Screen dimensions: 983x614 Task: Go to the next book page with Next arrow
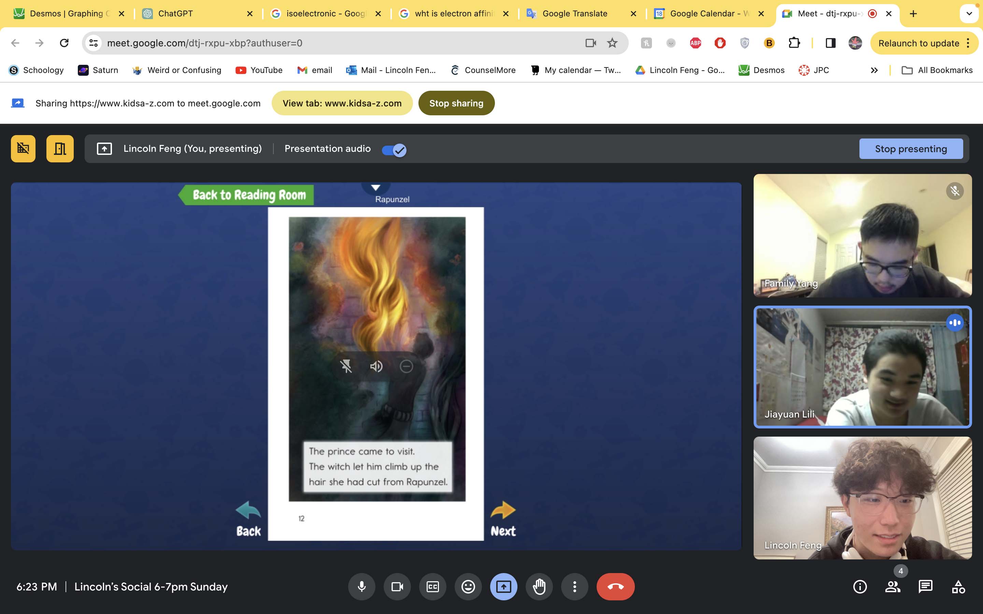coord(503,519)
